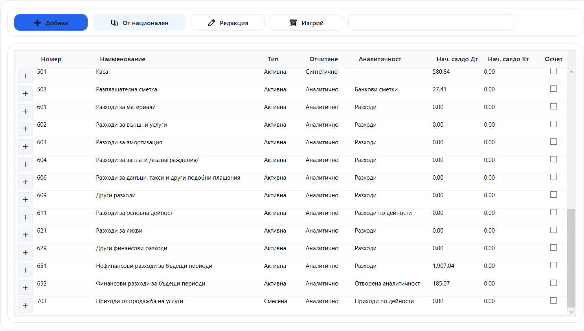
Task: Click the Добави button
Action: point(51,22)
